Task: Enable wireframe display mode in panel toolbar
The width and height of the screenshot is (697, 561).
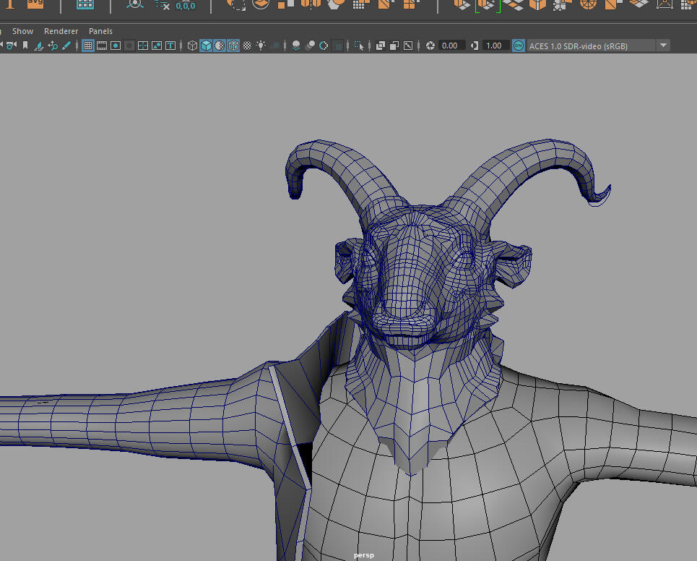Action: 192,46
